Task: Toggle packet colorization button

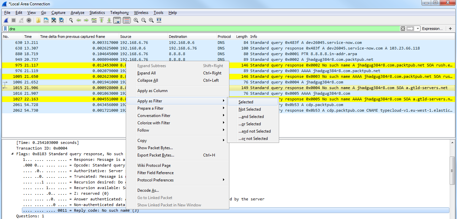Action: tap(126, 20)
